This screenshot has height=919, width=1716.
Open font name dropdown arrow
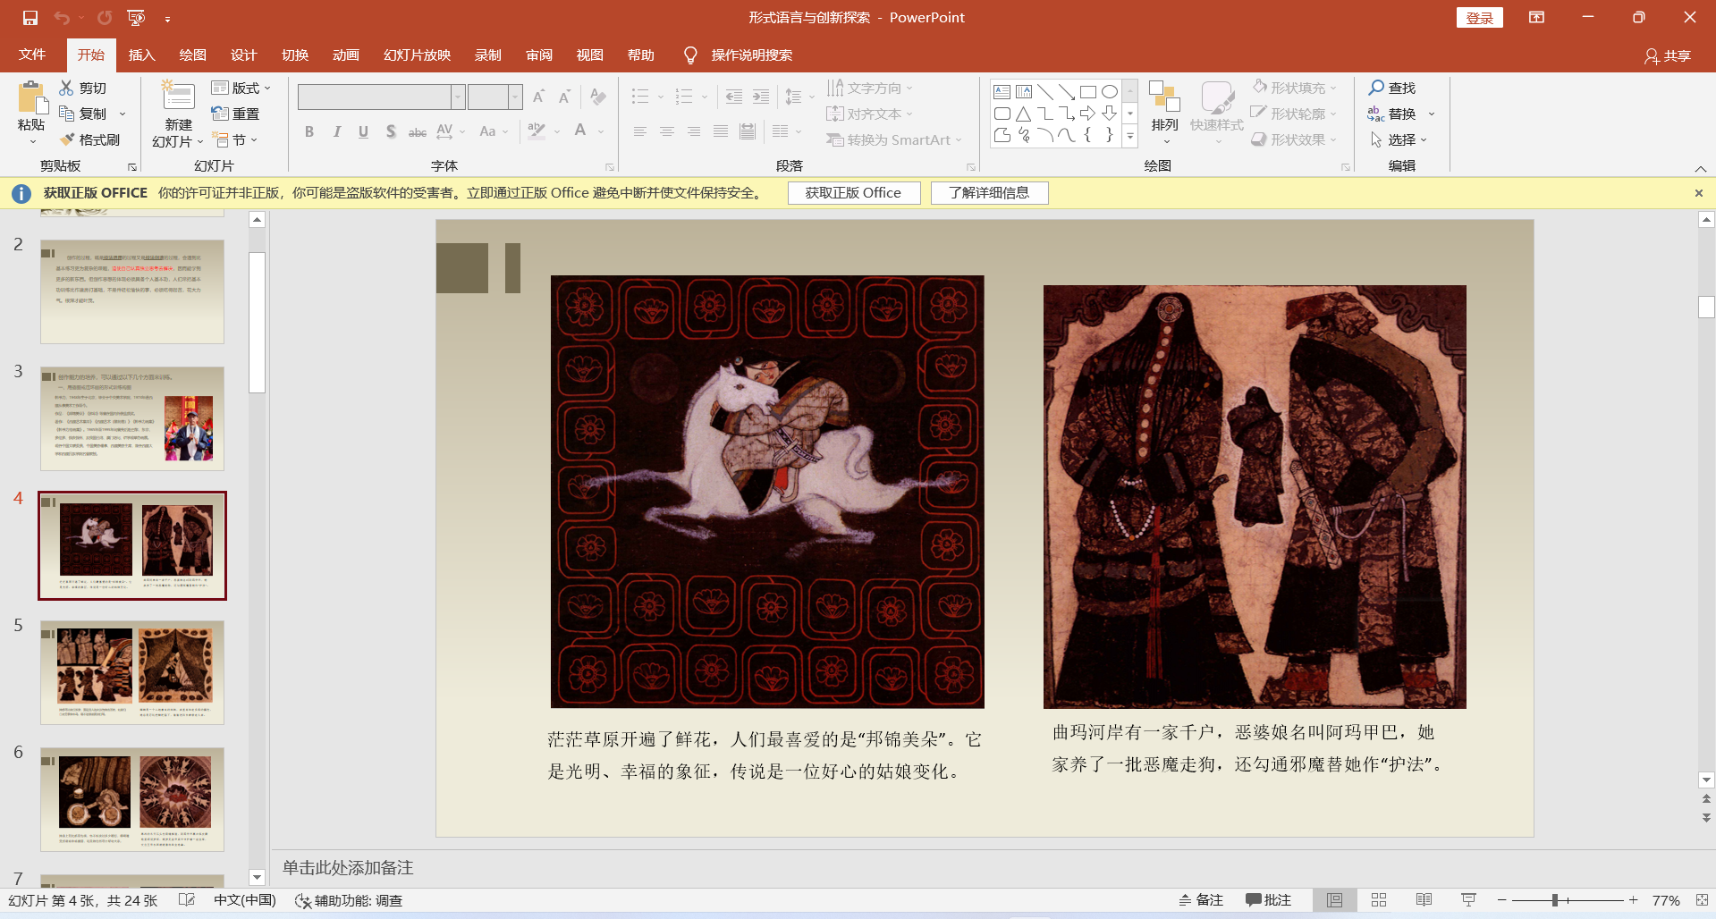point(458,97)
